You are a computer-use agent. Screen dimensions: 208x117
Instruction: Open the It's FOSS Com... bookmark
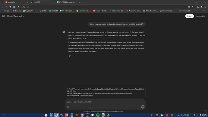tap(67, 11)
